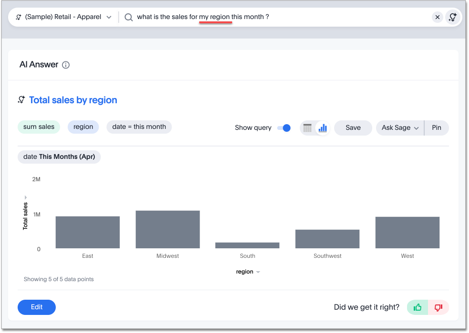Click the Sage AI sparkle icon in search bar
Image resolution: width=469 pixels, height=333 pixels.
click(452, 17)
